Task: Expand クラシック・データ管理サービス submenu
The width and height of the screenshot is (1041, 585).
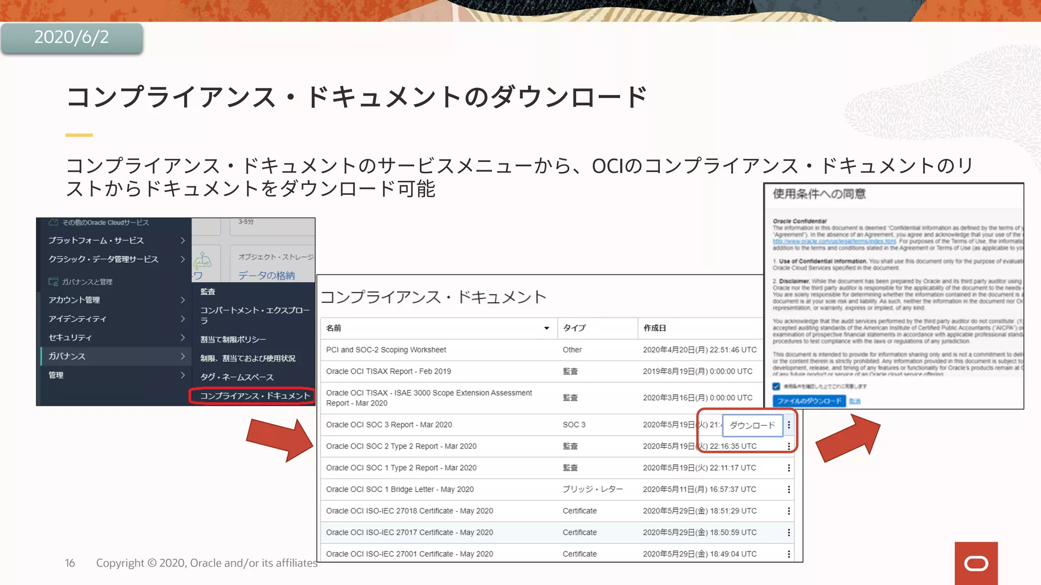Action: (182, 259)
